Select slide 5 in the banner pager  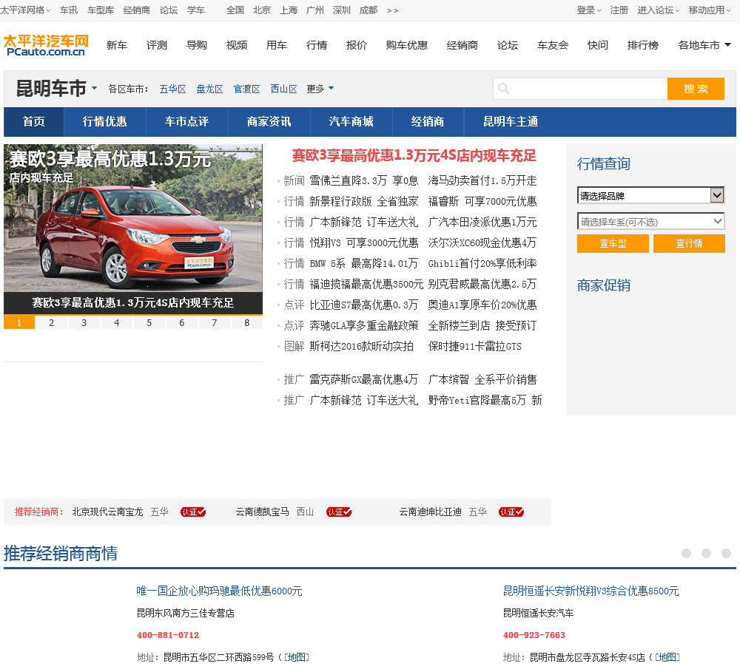click(x=149, y=323)
